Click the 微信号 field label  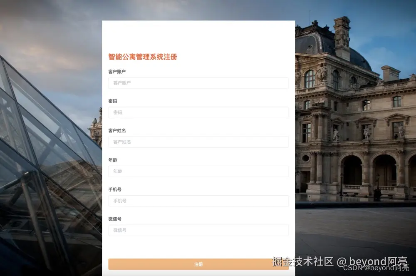tap(116, 219)
